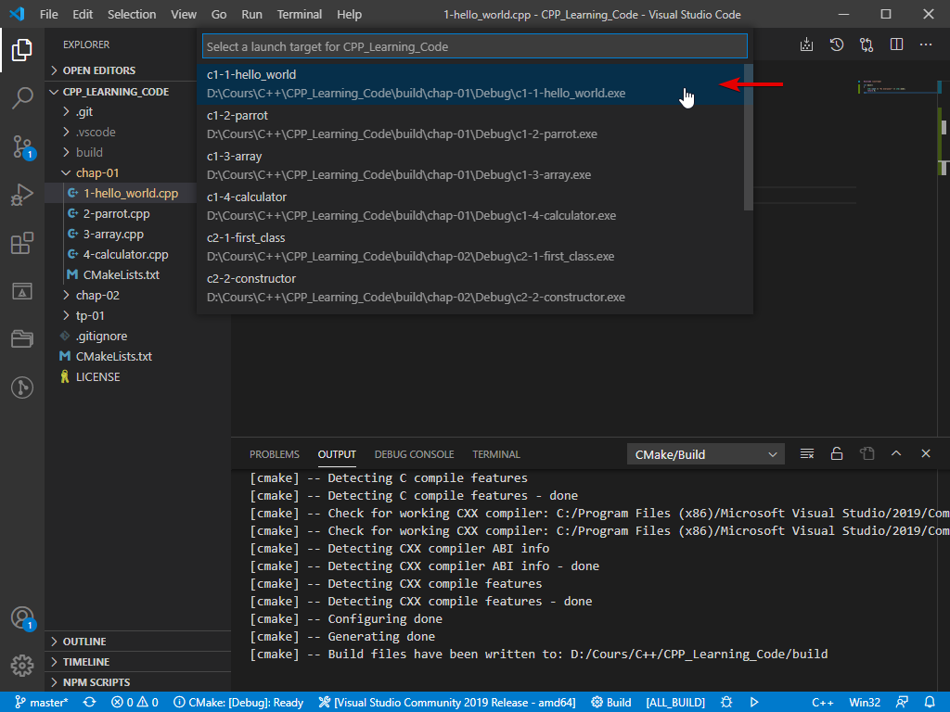The height and width of the screenshot is (712, 950).
Task: Close the bottom panel
Action: [x=926, y=453]
